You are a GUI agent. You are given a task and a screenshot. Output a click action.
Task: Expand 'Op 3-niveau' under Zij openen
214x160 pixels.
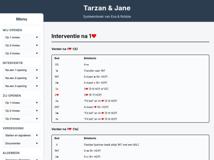point(21,119)
